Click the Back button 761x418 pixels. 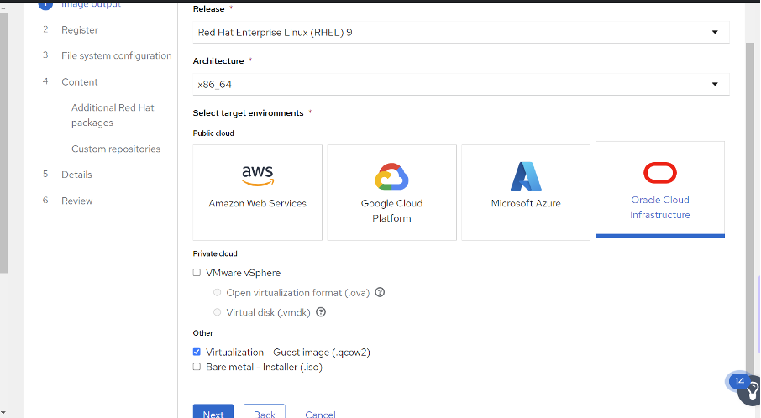pyautogui.click(x=265, y=411)
